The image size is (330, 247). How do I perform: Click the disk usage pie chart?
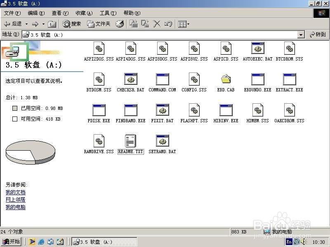point(31,152)
